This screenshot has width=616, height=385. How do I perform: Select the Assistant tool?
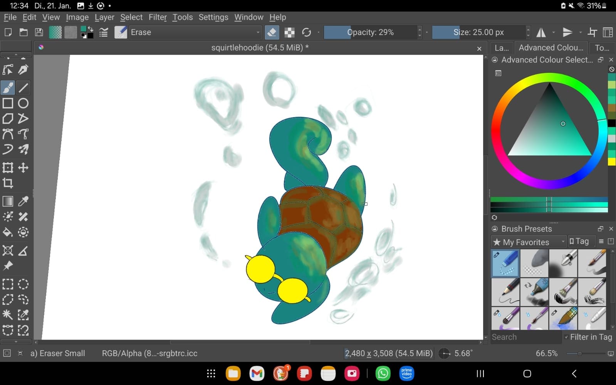[x=8, y=251]
